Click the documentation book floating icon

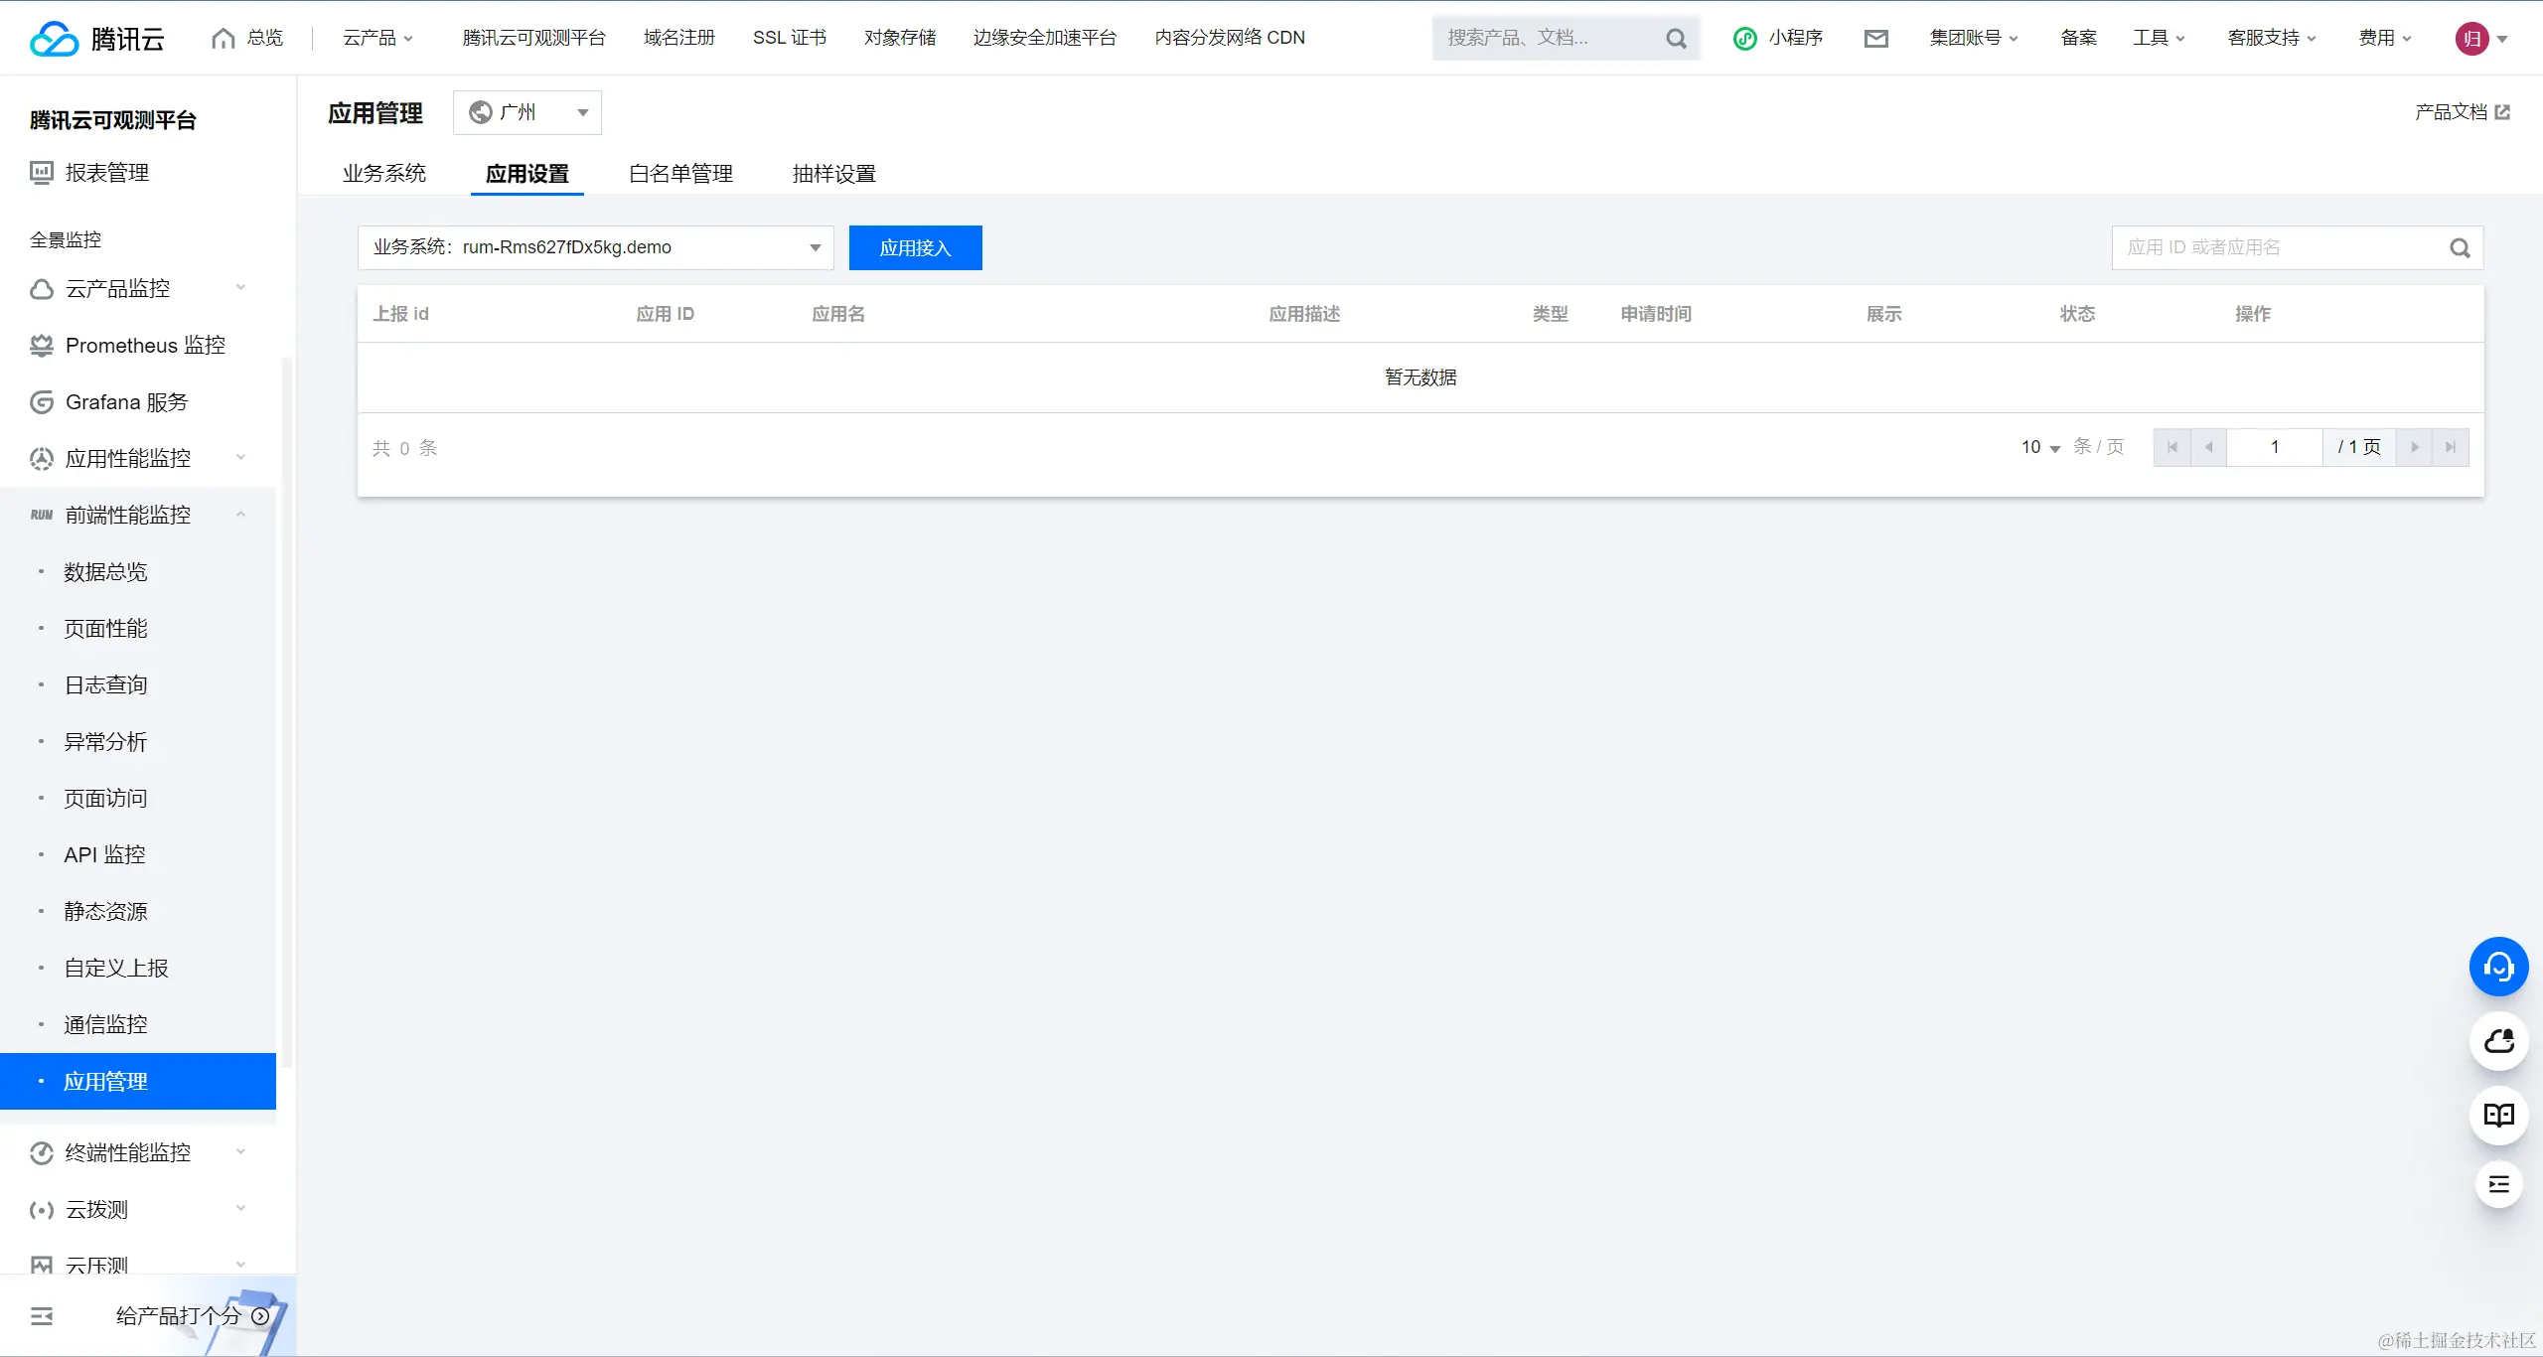tap(2499, 1116)
